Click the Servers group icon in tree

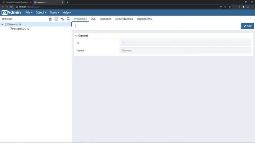point(6,24)
